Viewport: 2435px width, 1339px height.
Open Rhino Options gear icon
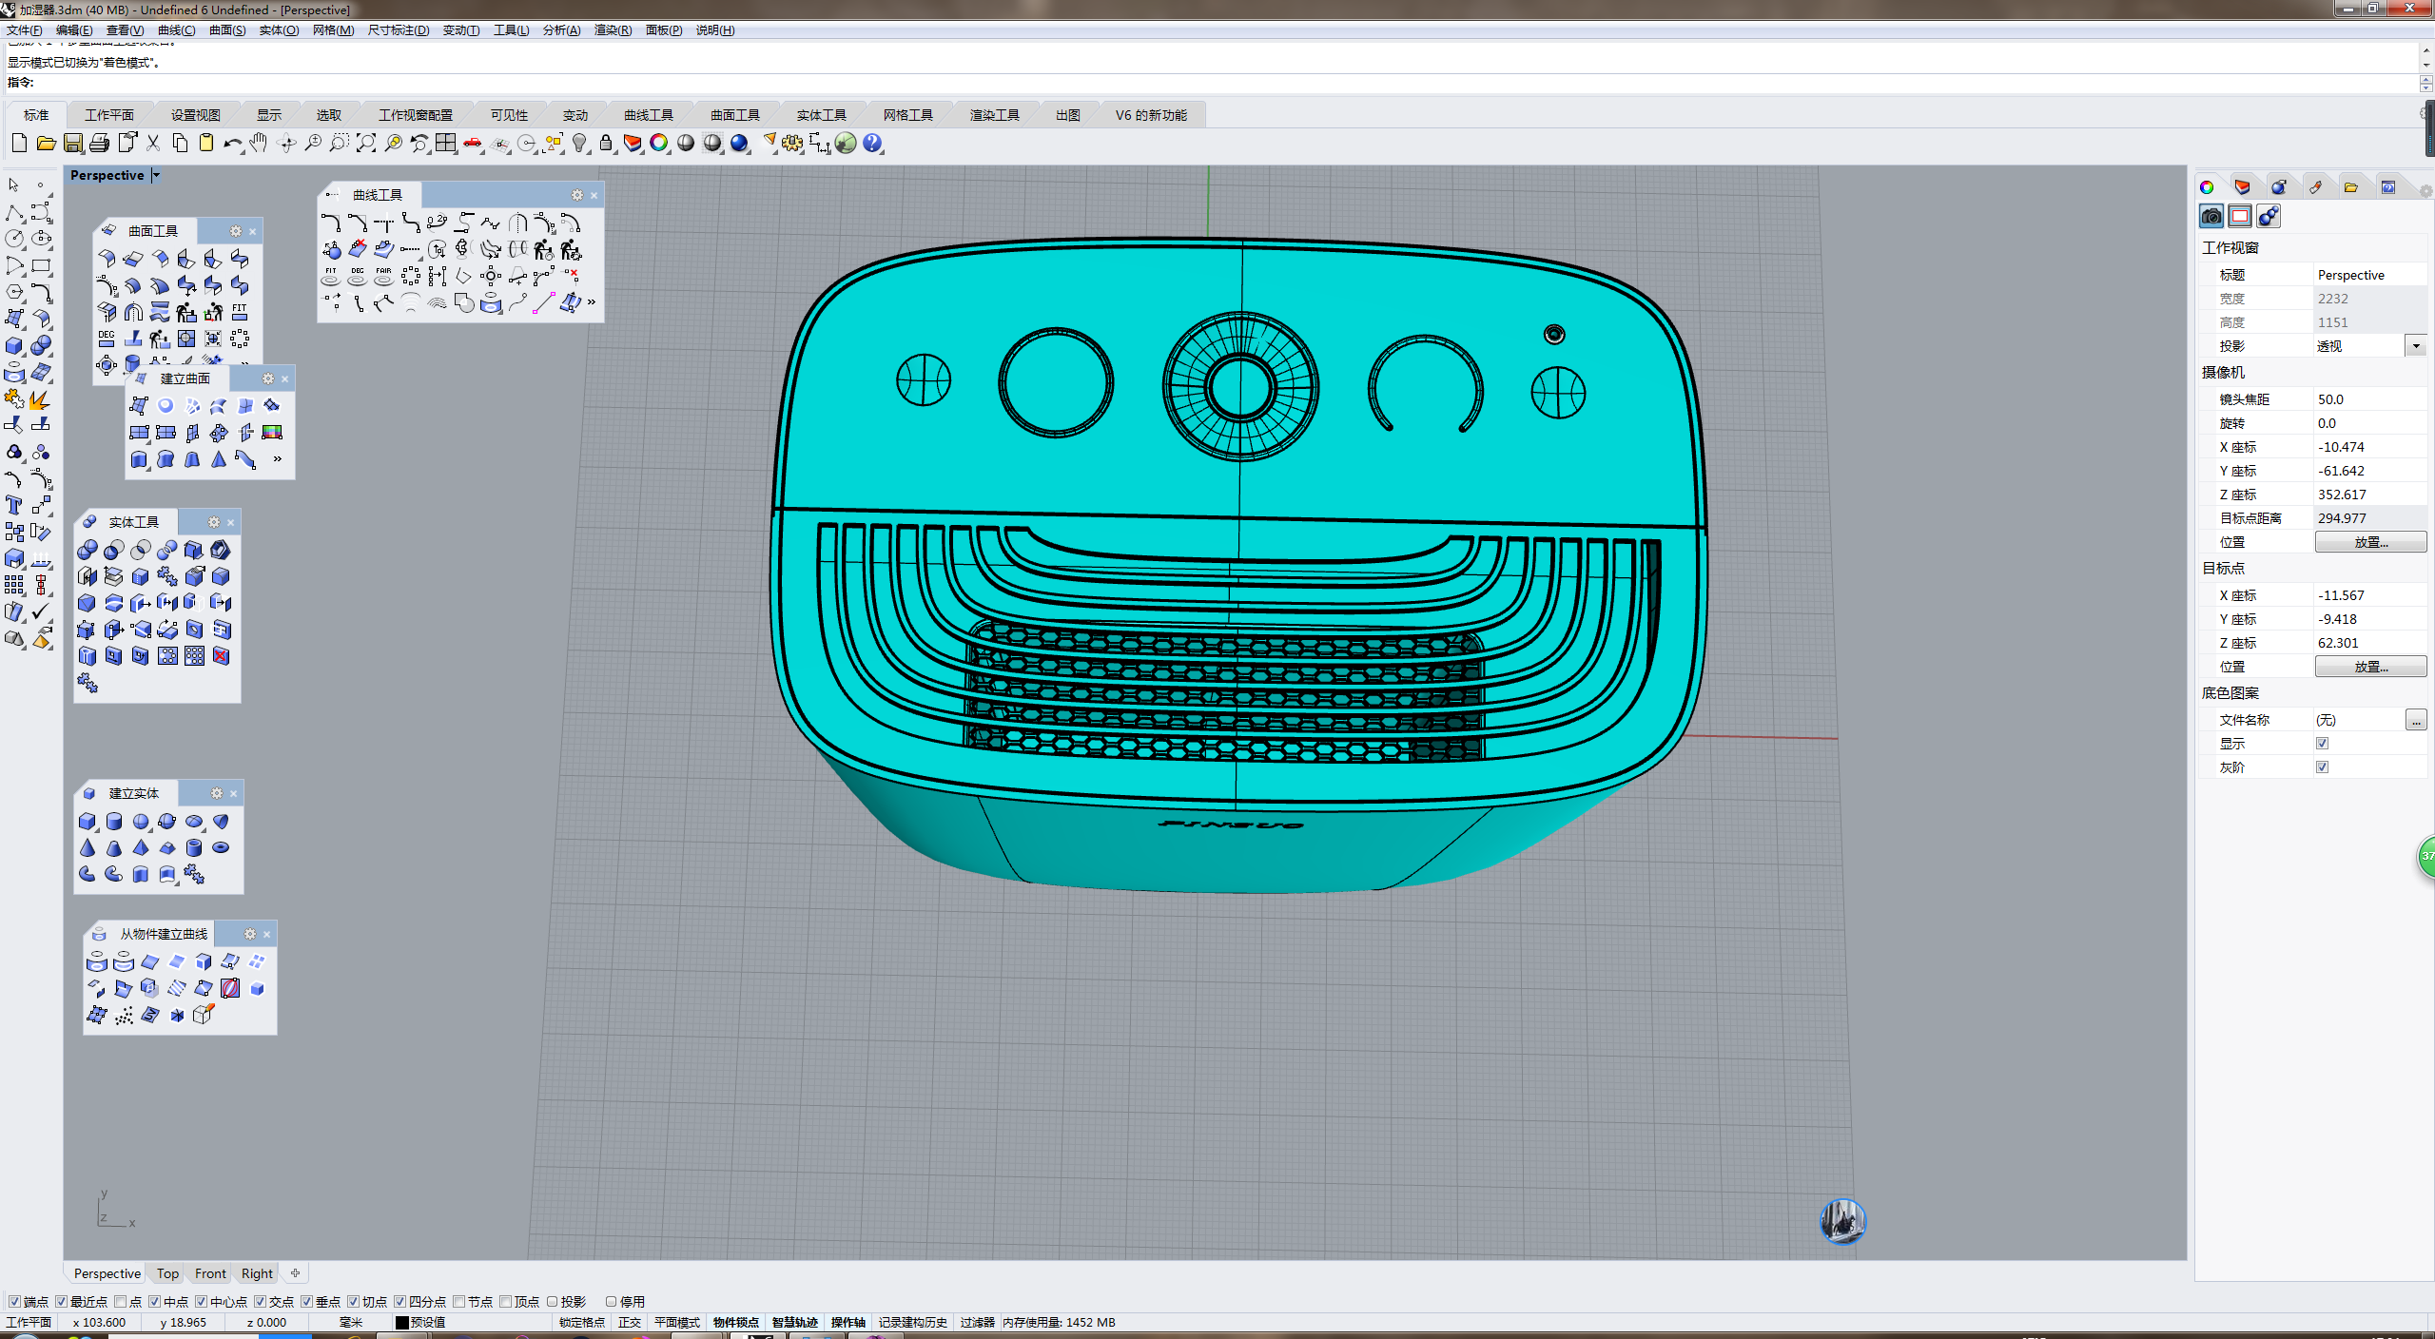pos(792,144)
